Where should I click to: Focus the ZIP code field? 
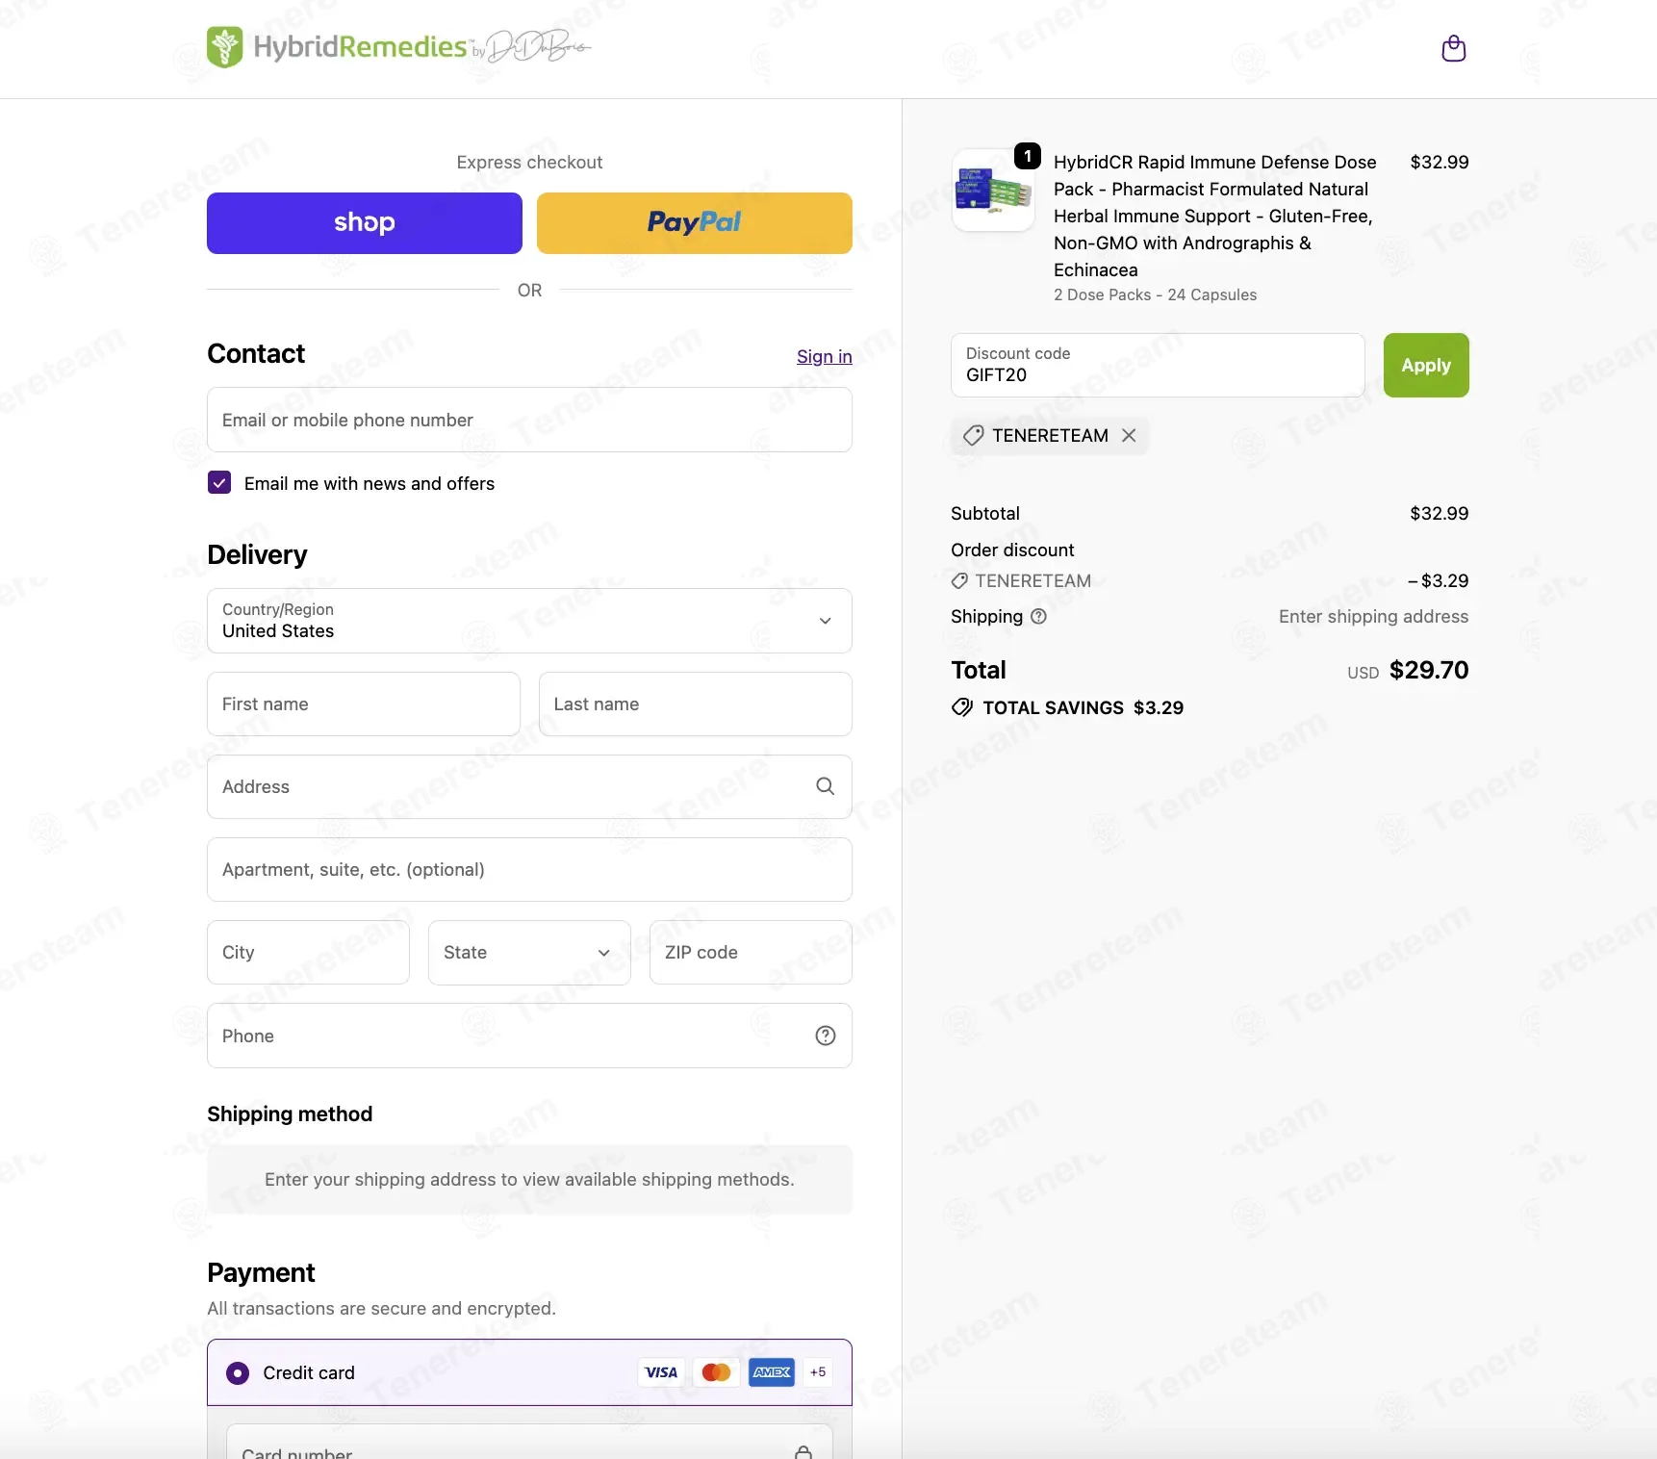click(x=751, y=952)
